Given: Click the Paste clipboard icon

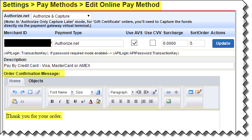Looking at the screenshot, I should click(15, 102).
